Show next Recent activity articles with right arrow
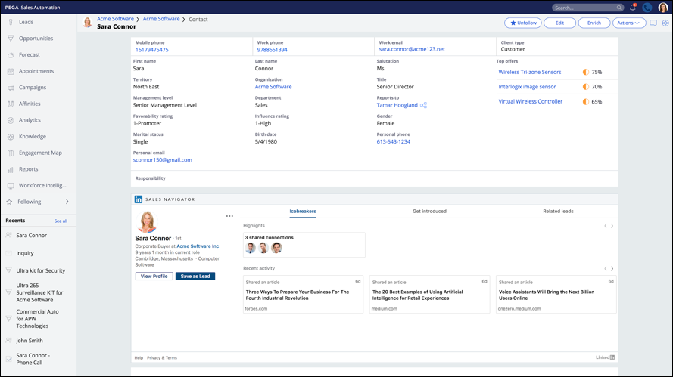The height and width of the screenshot is (377, 673). [x=612, y=268]
